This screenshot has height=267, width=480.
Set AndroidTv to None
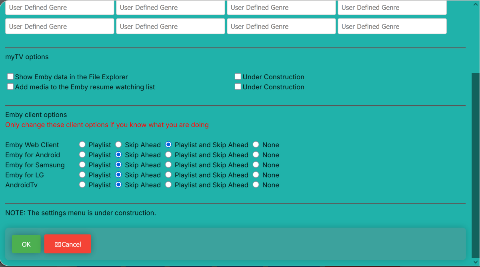(x=256, y=185)
